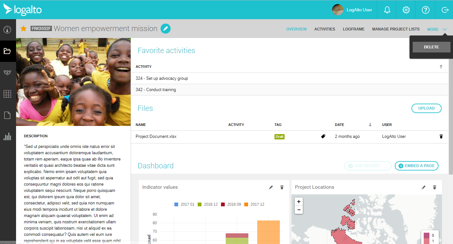Open notifications via the bell icon
The width and height of the screenshot is (453, 244).
click(x=387, y=10)
